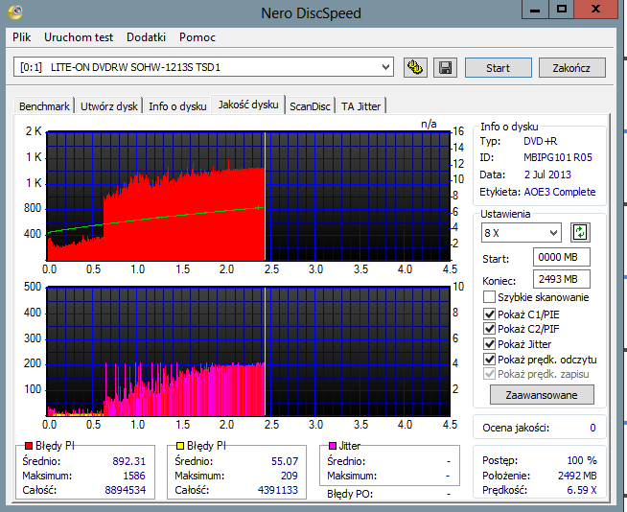Click the drive options wrench icon
The width and height of the screenshot is (627, 512).
coord(415,68)
